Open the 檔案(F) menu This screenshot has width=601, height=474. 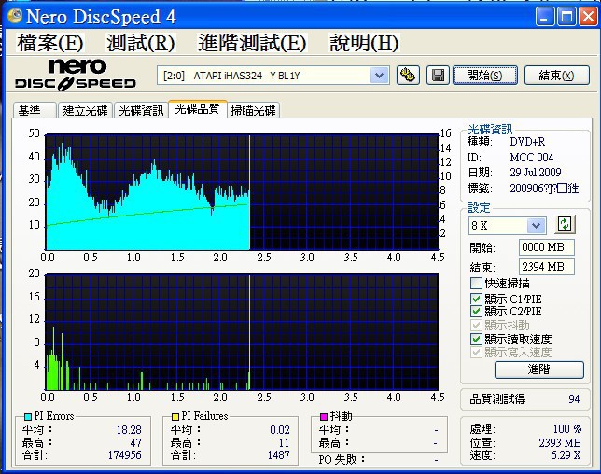[x=49, y=43]
